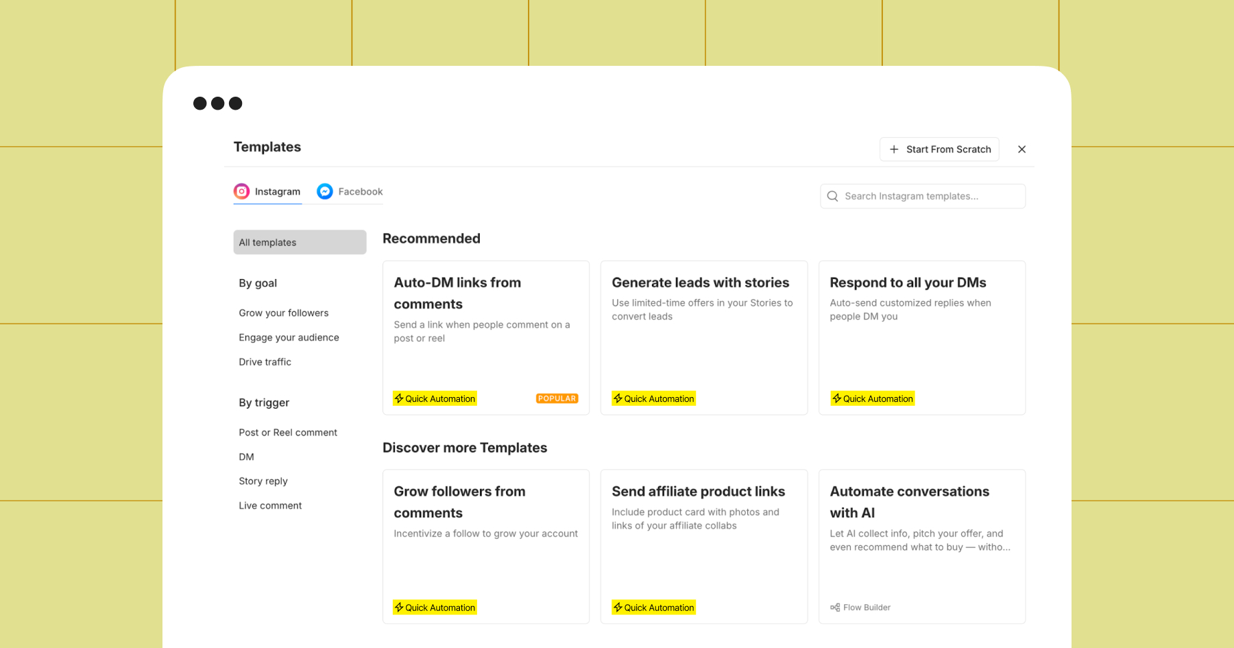This screenshot has height=648, width=1234.
Task: Click 'Include product card with photos' description
Action: pyautogui.click(x=695, y=518)
